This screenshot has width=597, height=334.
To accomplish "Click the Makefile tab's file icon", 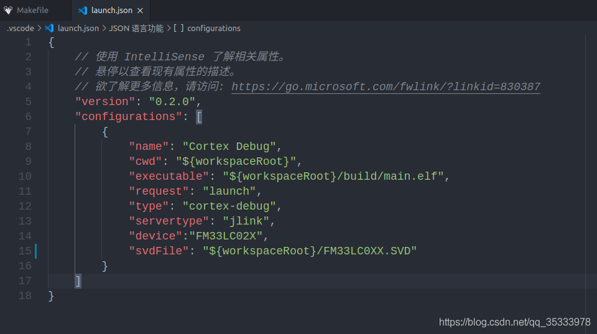I will (x=8, y=11).
